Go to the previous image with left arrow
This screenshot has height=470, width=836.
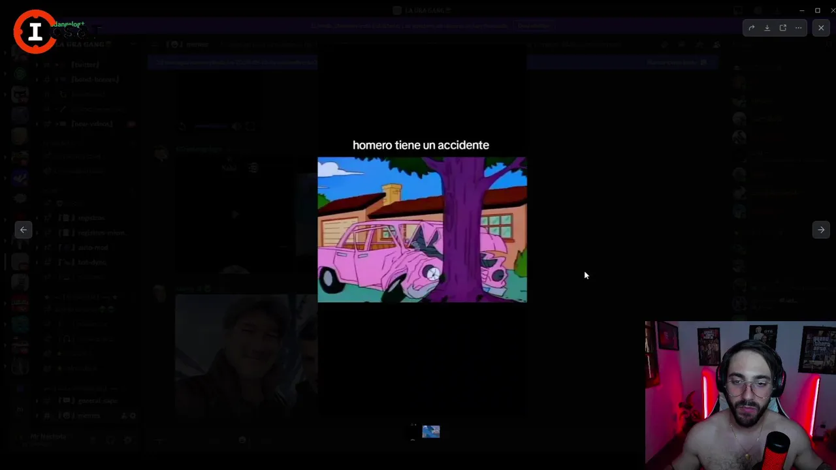(x=24, y=230)
